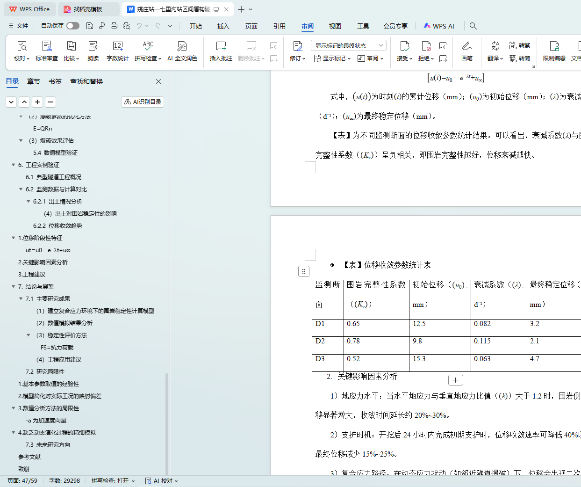Open the 限制编辑 restrict editing tool

(554, 51)
